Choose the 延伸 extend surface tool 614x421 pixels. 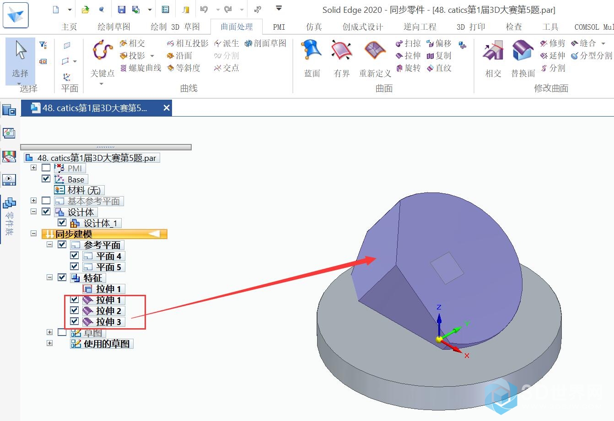coord(553,56)
